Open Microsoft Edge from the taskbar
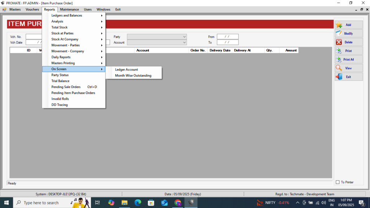 [138, 203]
